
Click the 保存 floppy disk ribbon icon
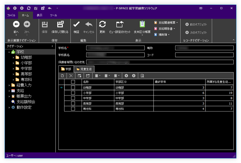click(45, 24)
